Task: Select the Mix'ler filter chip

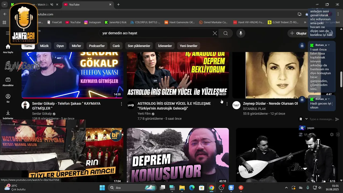Action: (76, 46)
